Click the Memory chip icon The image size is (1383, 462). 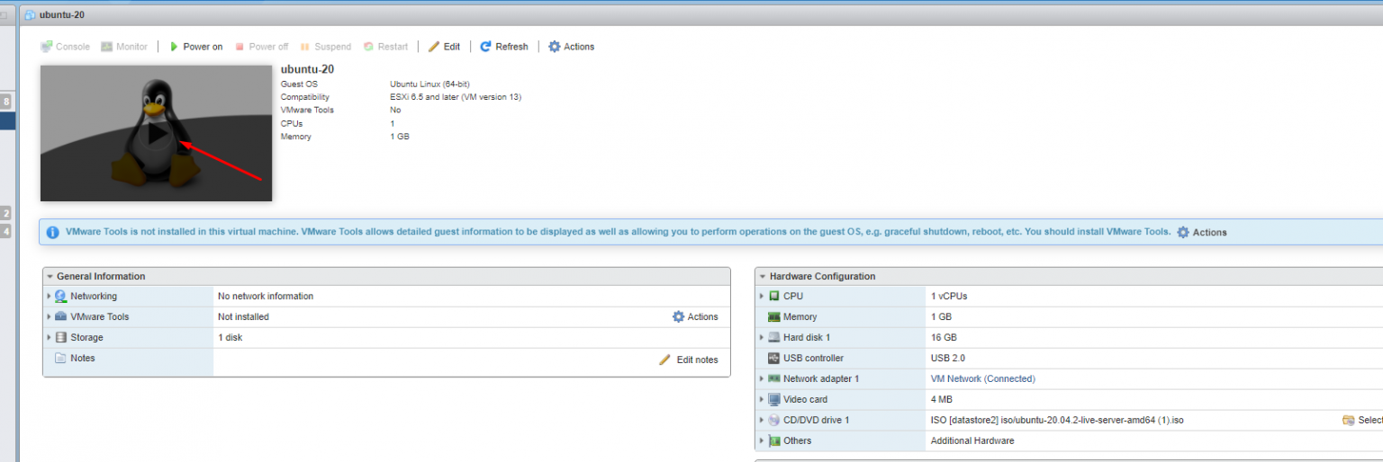point(773,316)
